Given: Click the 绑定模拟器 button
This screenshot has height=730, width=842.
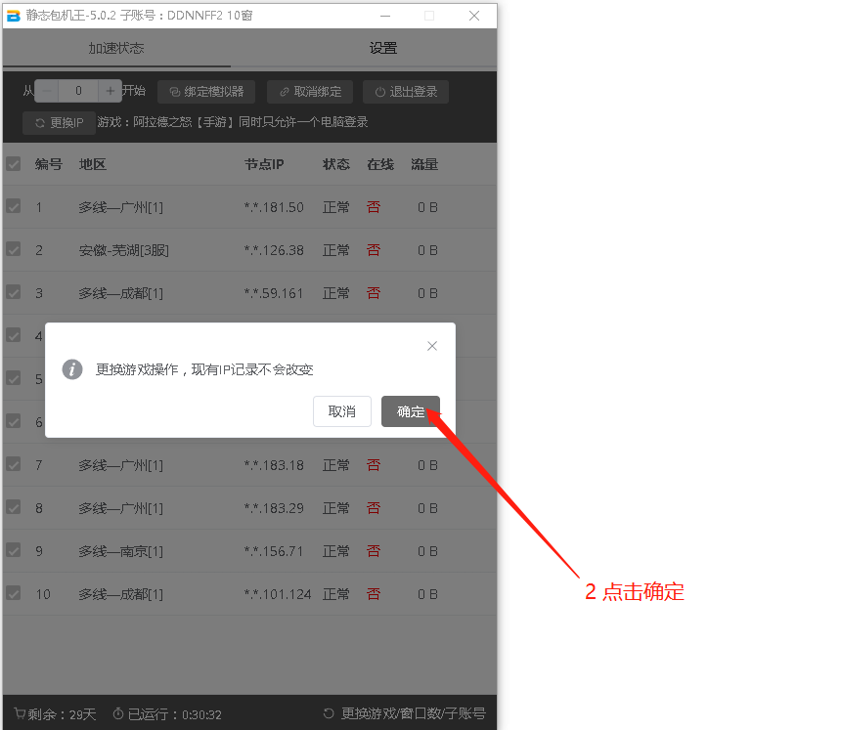Looking at the screenshot, I should [x=206, y=92].
